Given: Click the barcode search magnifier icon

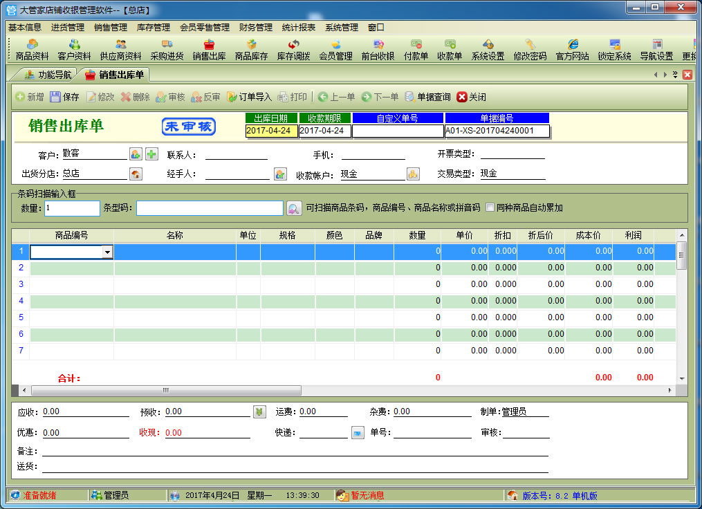Looking at the screenshot, I should pyautogui.click(x=293, y=208).
